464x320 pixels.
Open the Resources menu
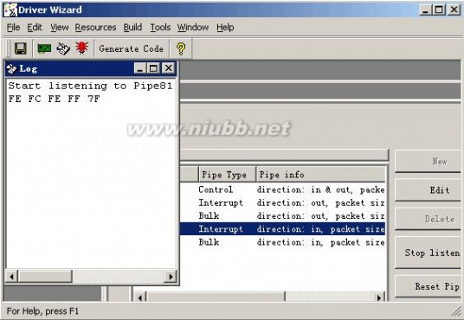95,28
